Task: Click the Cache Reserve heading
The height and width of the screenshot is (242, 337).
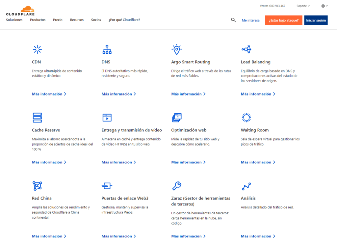Action: [x=46, y=130]
